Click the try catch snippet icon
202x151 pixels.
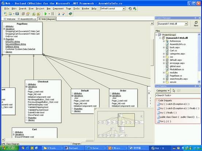click(158, 104)
